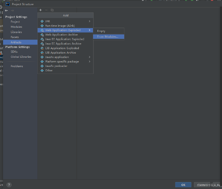222x189 pixels.
Task: Click the IntelliJ logo in title bar
Action: (x=8, y=4)
